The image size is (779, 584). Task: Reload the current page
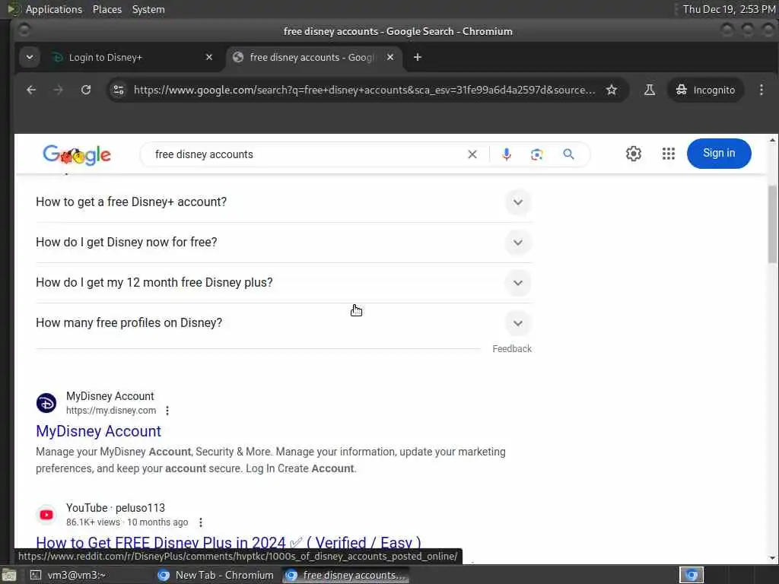(86, 90)
